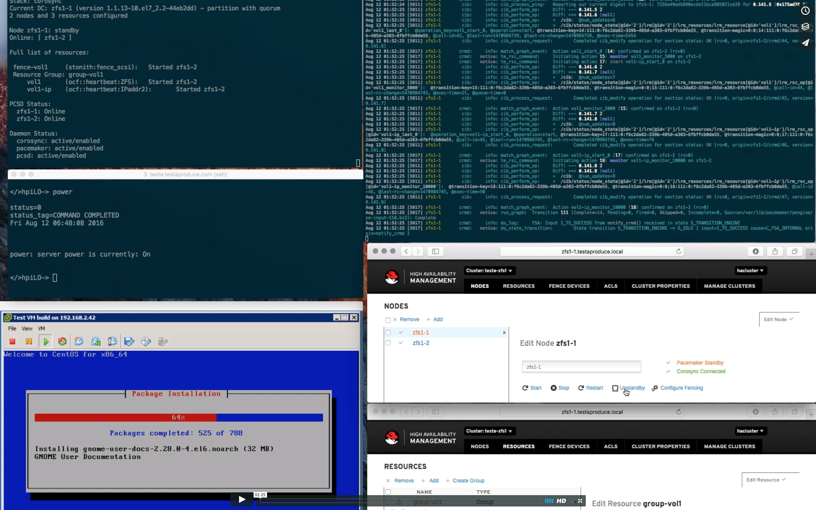Click the Vimeo Watch Later clock icon
The image size is (816, 510).
[805, 11]
